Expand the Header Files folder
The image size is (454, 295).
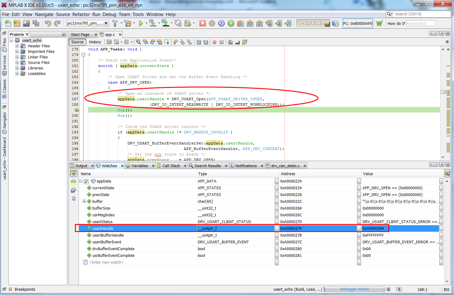[x=17, y=46]
